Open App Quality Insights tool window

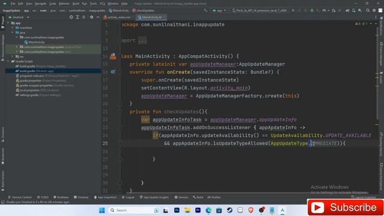point(154,197)
